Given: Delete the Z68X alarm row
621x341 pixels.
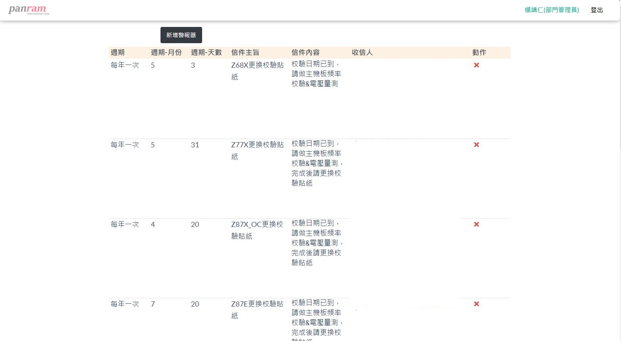Looking at the screenshot, I should tap(476, 65).
